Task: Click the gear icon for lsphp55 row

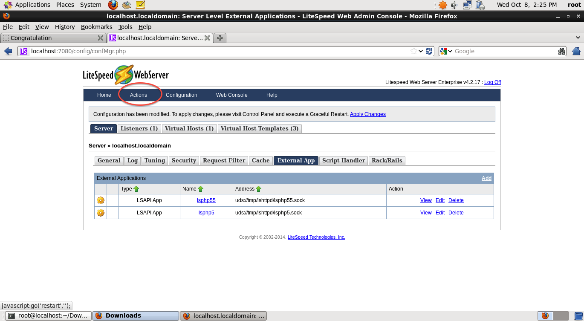Action: [101, 200]
